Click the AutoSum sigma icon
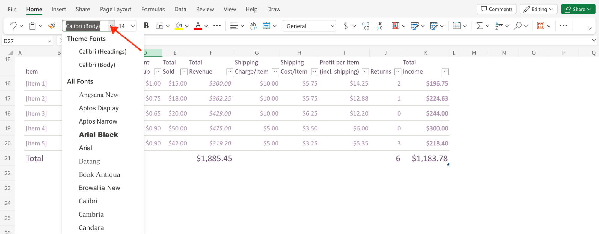 [x=479, y=26]
